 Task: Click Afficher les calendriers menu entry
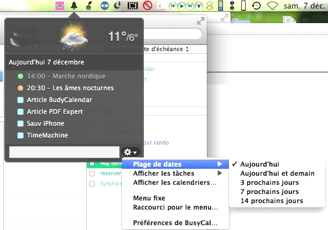point(175,183)
